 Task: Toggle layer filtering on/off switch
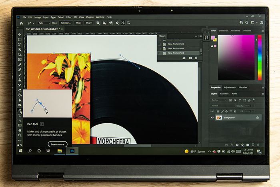click(x=254, y=99)
